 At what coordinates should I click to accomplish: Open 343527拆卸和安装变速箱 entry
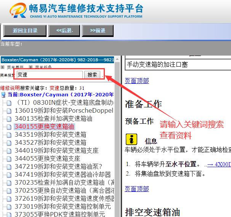coord(51,142)
